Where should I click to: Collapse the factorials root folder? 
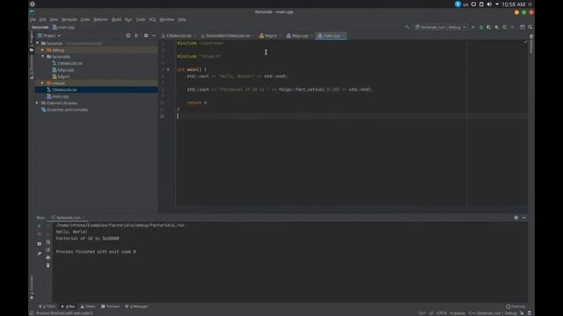38,43
